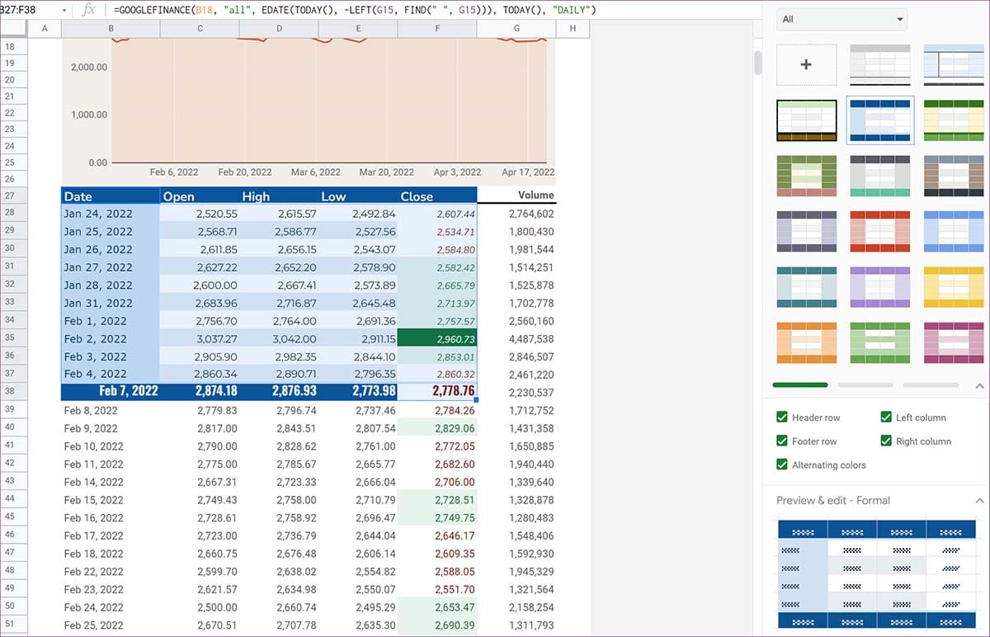Viewport: 990px width, 637px height.
Task: Choose the purple table style thumbnail
Action: [879, 287]
